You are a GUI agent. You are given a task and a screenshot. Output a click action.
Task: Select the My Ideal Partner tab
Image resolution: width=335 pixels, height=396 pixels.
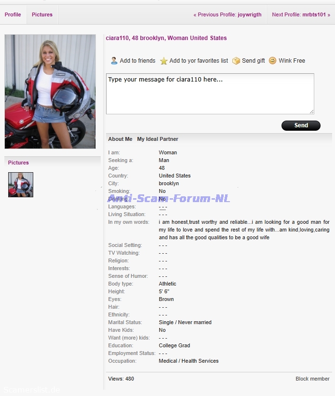(x=158, y=139)
